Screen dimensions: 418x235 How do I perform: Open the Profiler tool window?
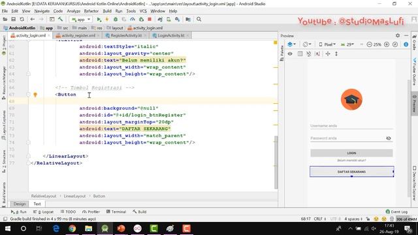[x=91, y=211]
